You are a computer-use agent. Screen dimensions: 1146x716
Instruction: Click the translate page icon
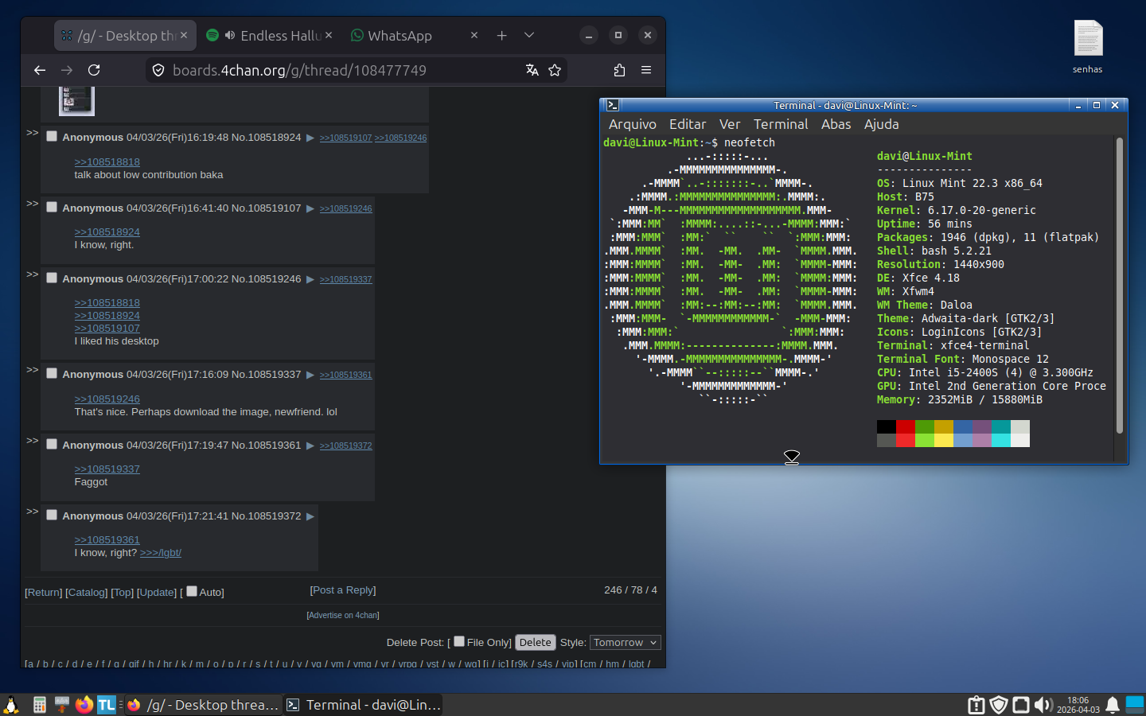point(532,70)
